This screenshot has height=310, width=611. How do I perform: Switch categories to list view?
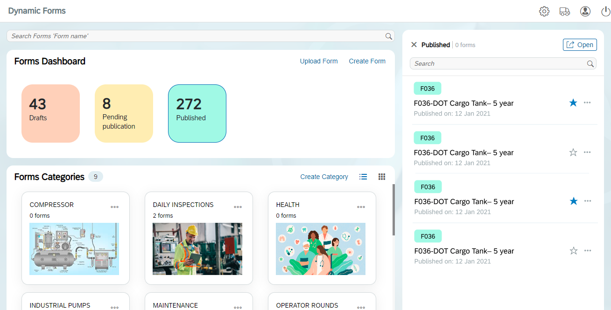(363, 177)
